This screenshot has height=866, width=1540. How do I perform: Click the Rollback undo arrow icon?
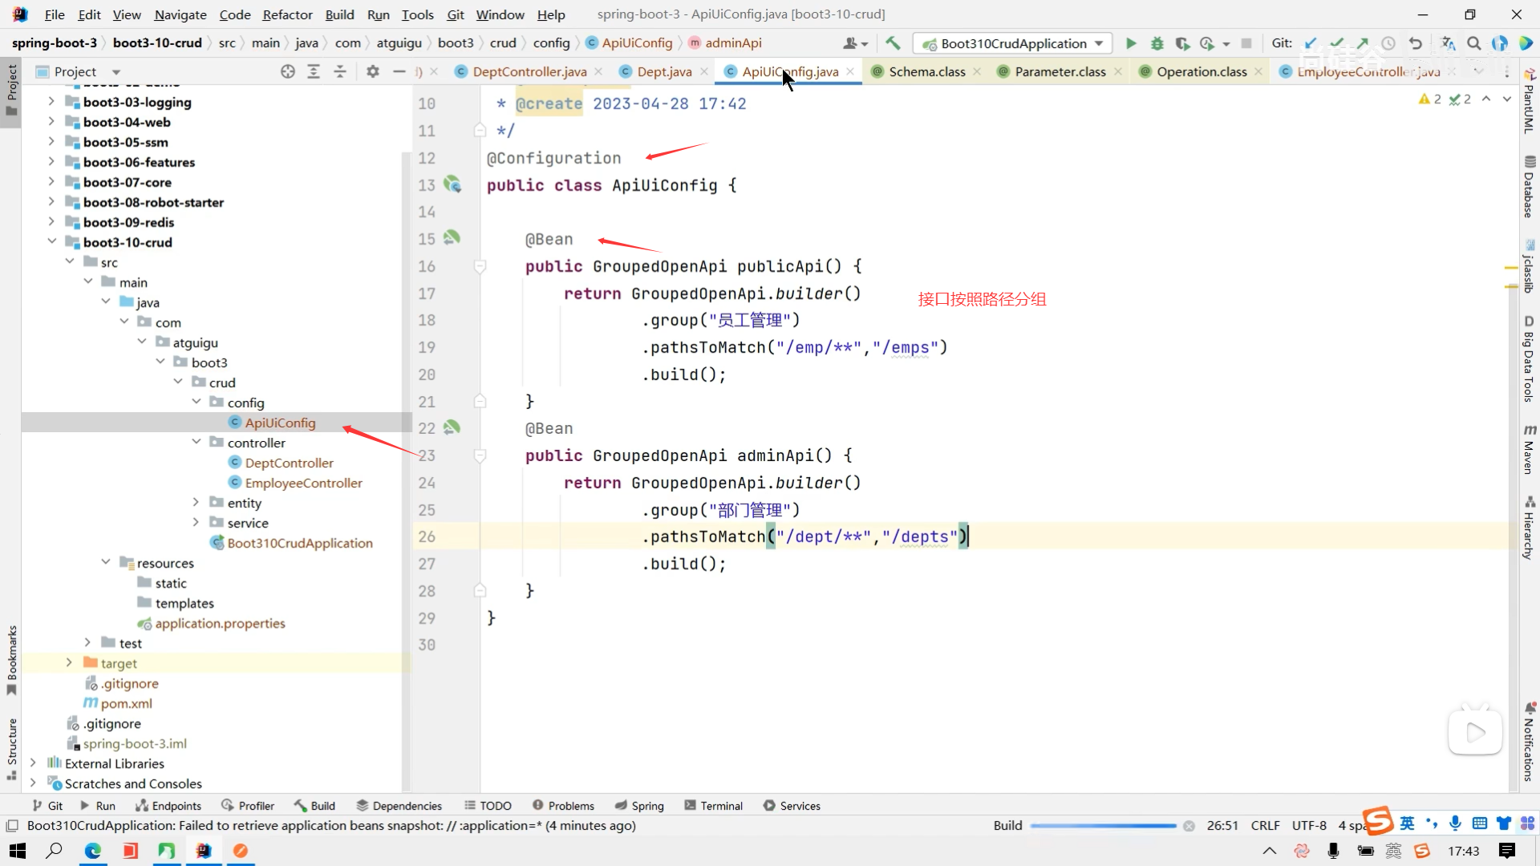[1416, 43]
